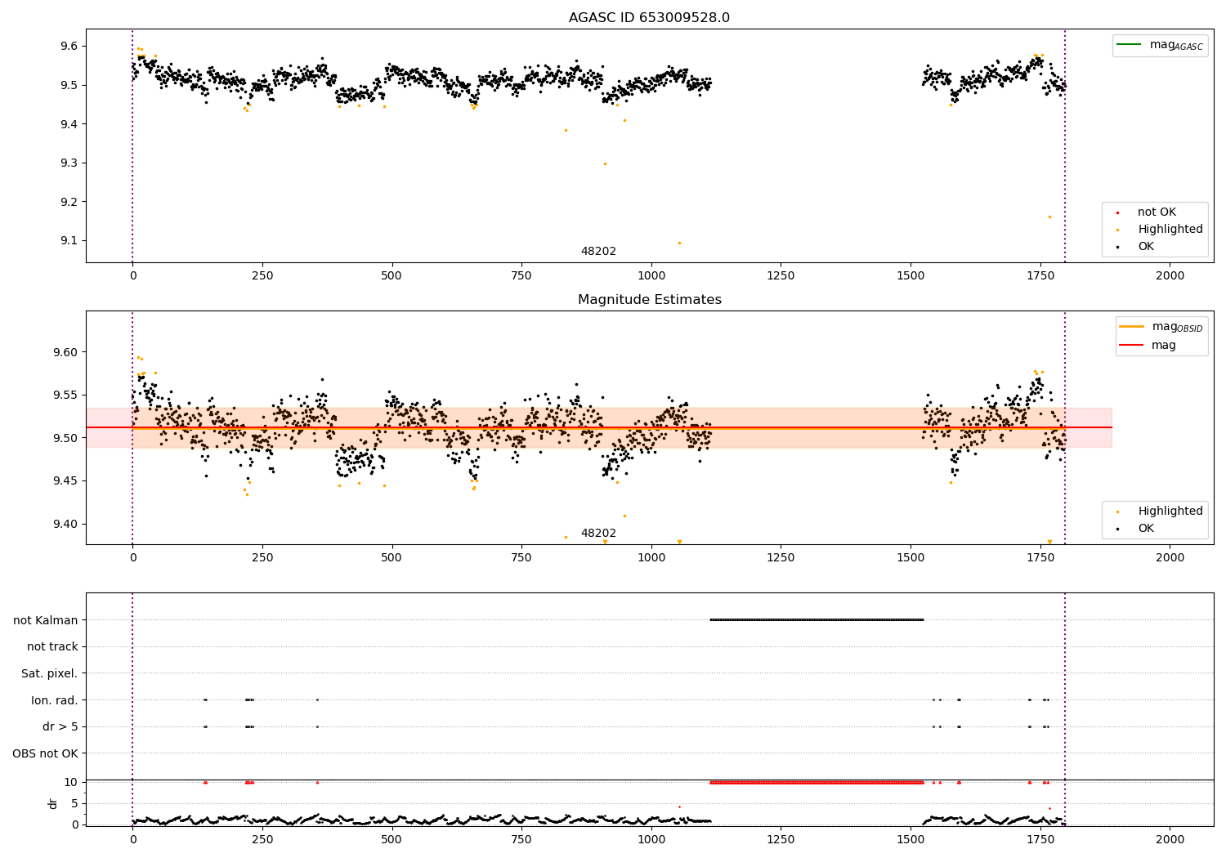This screenshot has height=858, width=1226.
Task: Click the 9.6 y-axis tick in top plot
Action: click(x=69, y=47)
